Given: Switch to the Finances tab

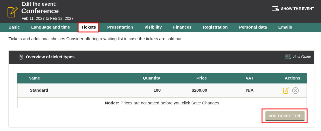Looking at the screenshot, I should 182,27.
